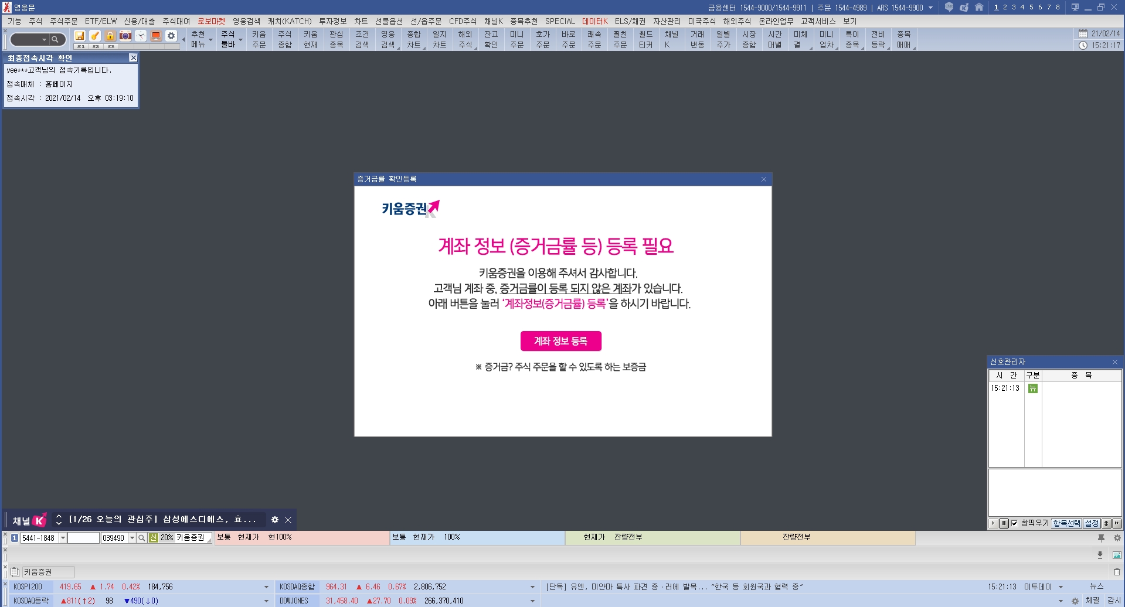Image resolution: width=1125 pixels, height=607 pixels.
Task: Open the 추천메뉴 dropdown
Action: (201, 39)
